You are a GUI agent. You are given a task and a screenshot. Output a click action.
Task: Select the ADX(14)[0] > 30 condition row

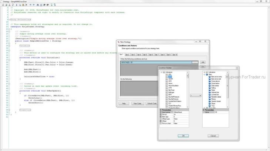156,62
